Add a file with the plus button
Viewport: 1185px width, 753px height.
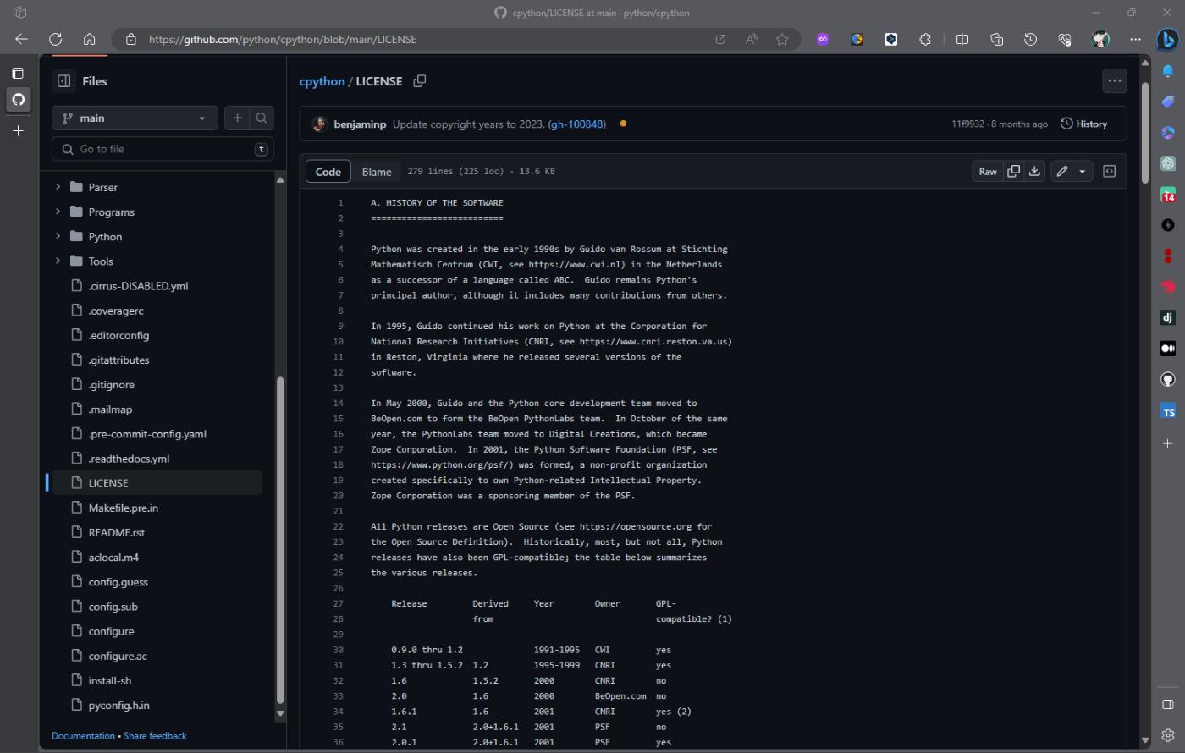tap(237, 118)
